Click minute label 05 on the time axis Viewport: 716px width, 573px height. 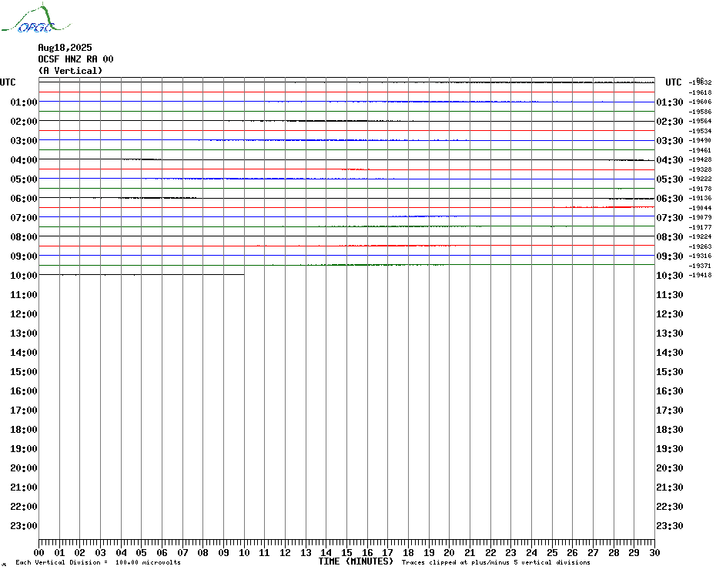point(142,553)
